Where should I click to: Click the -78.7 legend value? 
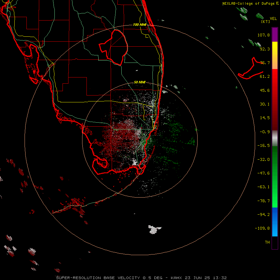pyautogui.click(x=264, y=201)
